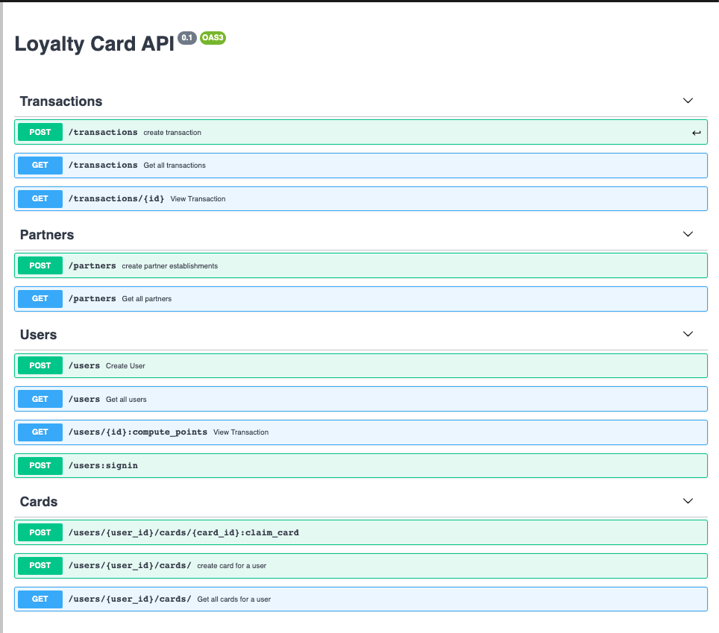
Task: Collapse the Partners section chevron
Action: pyautogui.click(x=688, y=234)
